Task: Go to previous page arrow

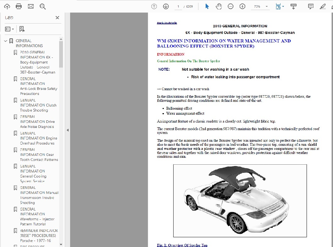Action: [x=154, y=7]
